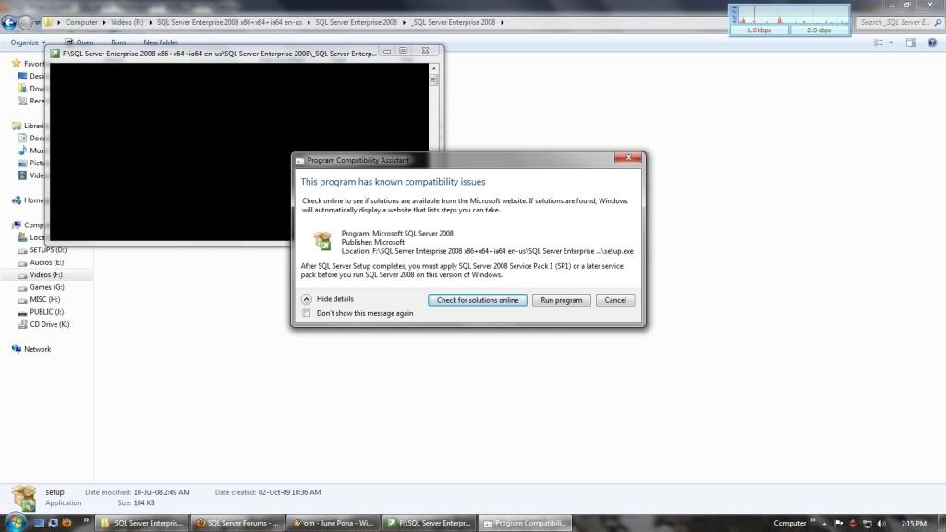Select SQL Server Enterprise 2008 x86+x64+ia64 en-us breadcrumb
This screenshot has width=946, height=532.
pyautogui.click(x=229, y=22)
